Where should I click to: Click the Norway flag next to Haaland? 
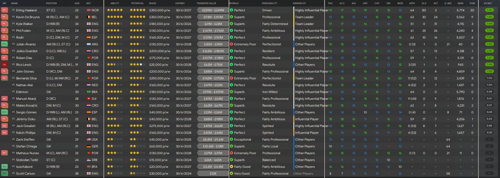click(88, 10)
